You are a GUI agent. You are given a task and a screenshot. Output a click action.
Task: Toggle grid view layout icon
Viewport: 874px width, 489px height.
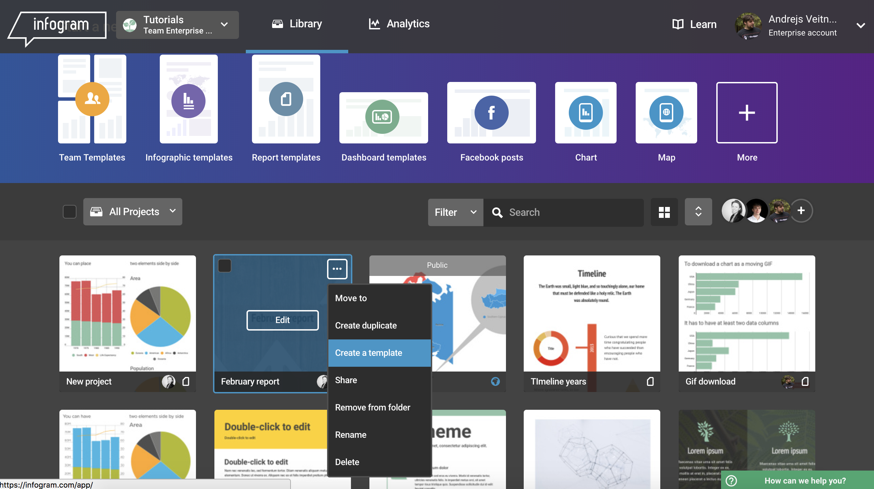point(665,211)
